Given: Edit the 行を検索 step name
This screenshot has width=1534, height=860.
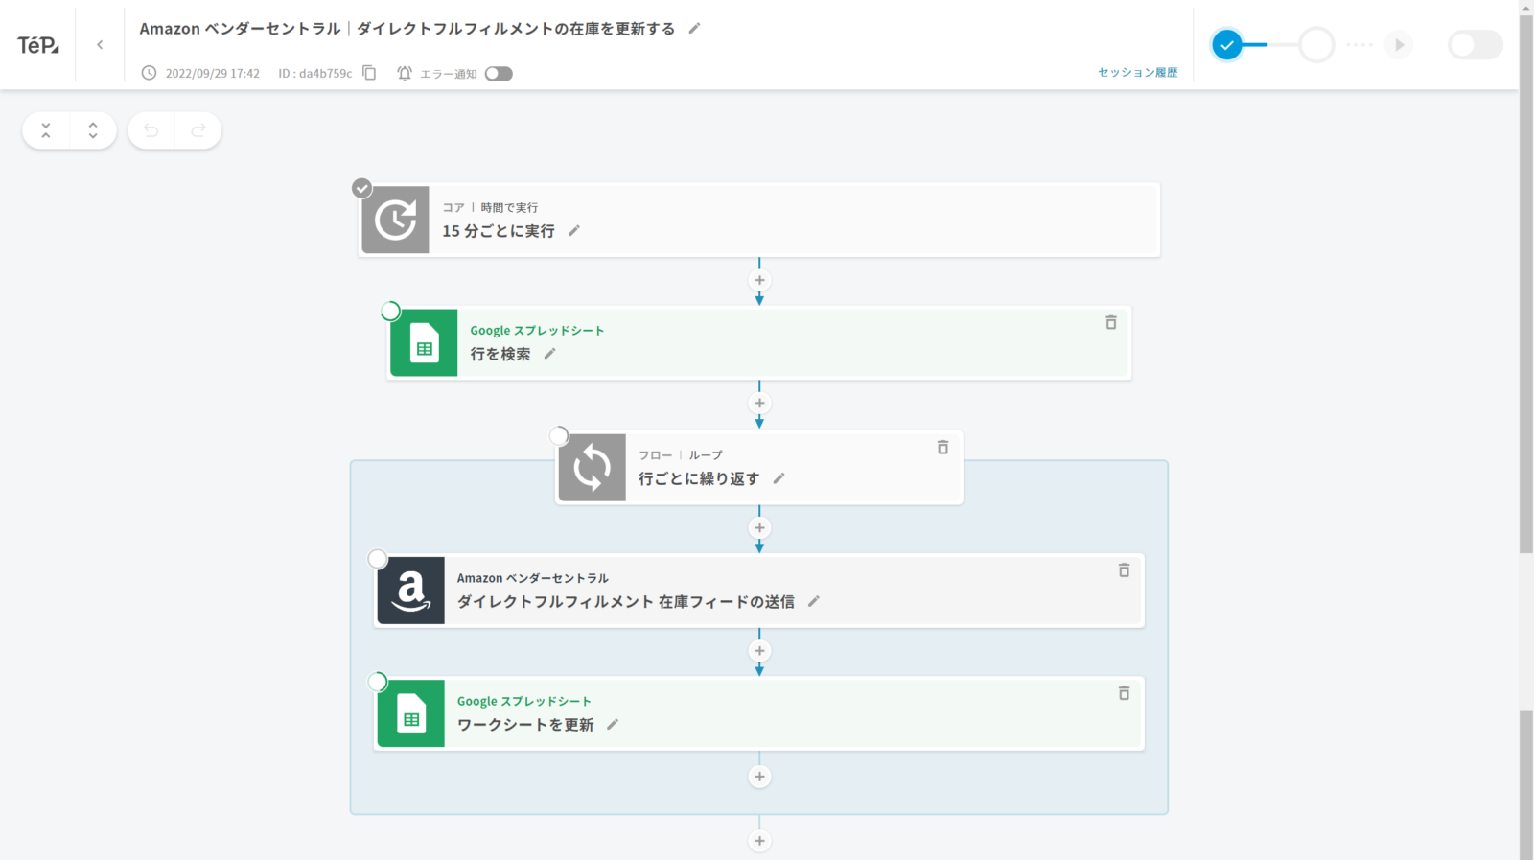Looking at the screenshot, I should click(550, 354).
